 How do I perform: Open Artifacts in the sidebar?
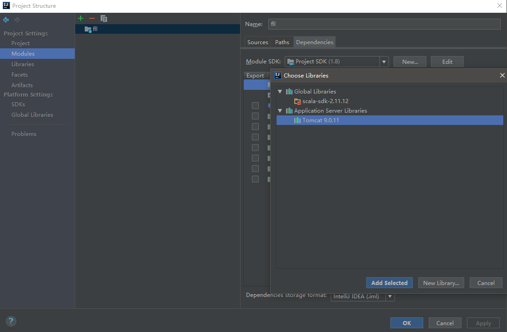[22, 85]
